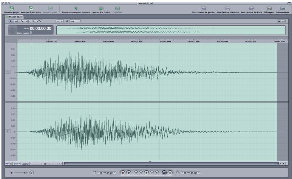Click Ajuster à la fenêtre icon
The height and width of the screenshot is (179, 292).
tap(101, 8)
